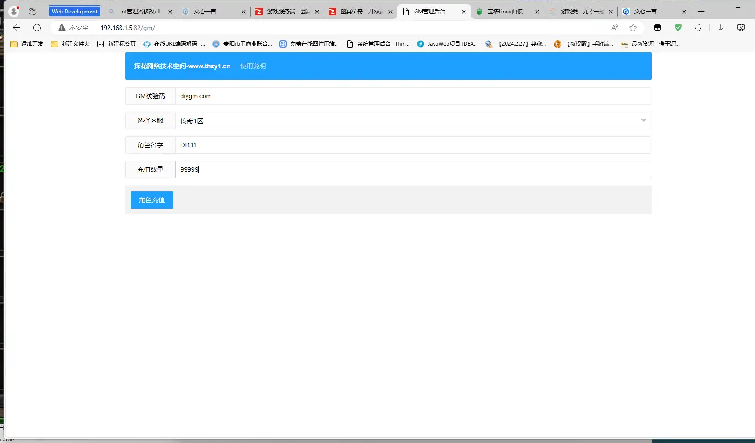Click the browser back arrow

pos(17,28)
